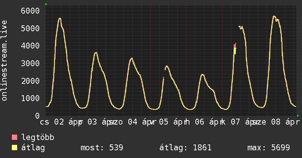This screenshot has height=158, width=302.
Task: Click the green arrow at x-axis end
Action: (x=298, y=116)
